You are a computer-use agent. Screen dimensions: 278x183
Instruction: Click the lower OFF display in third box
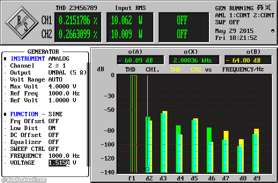(182, 34)
